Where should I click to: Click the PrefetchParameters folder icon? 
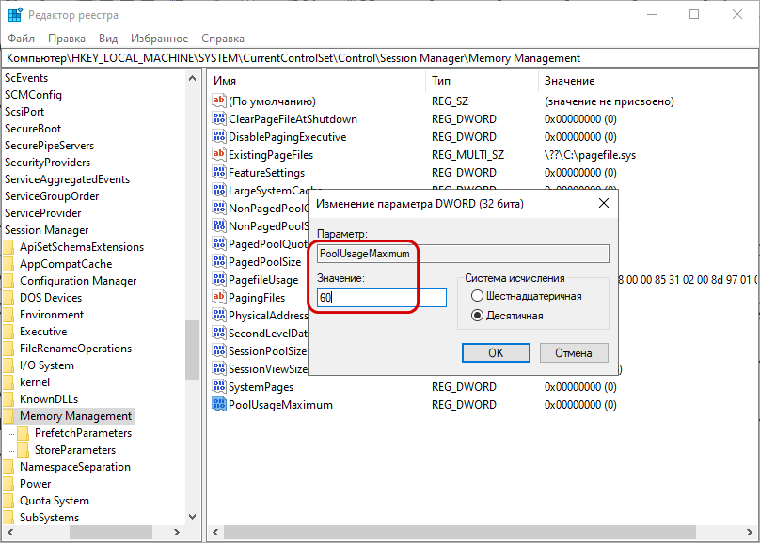point(24,433)
